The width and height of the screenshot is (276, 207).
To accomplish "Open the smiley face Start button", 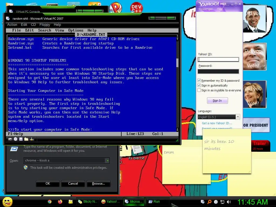I will tap(7, 202).
